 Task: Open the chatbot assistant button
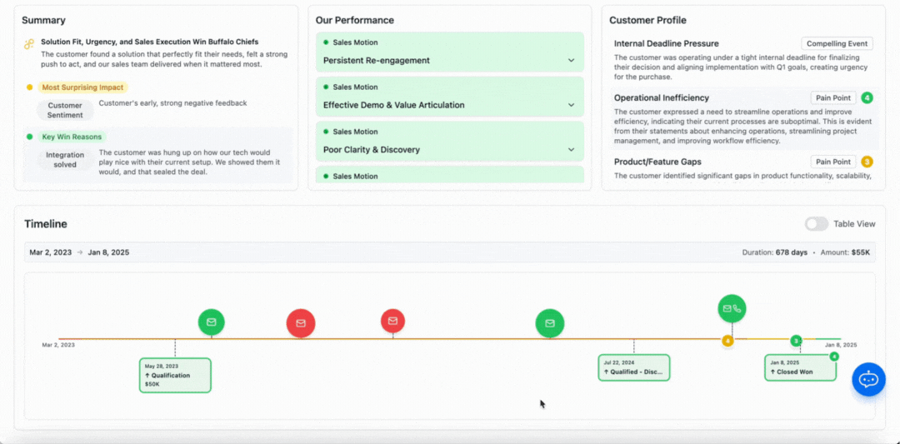867,379
